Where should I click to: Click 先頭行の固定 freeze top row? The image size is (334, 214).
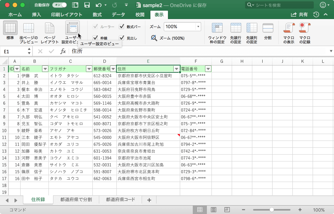coord(236,28)
